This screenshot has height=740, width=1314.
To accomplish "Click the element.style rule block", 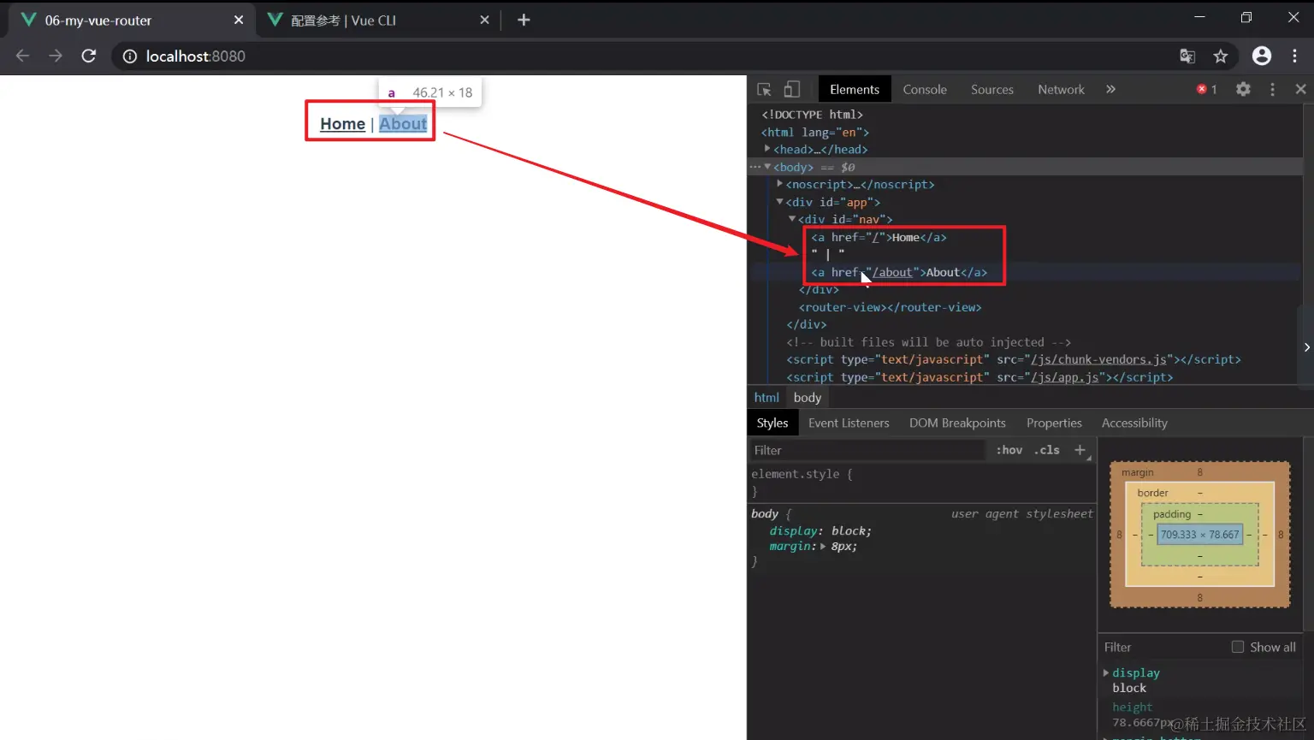I will 921,482.
